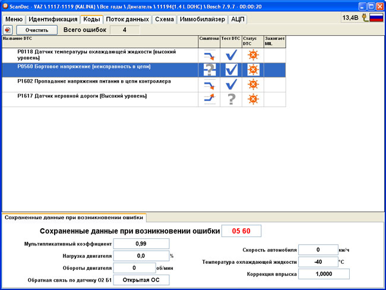The image size is (386, 290).
Task: Click the Russian flag language icon
Action: coord(376,18)
